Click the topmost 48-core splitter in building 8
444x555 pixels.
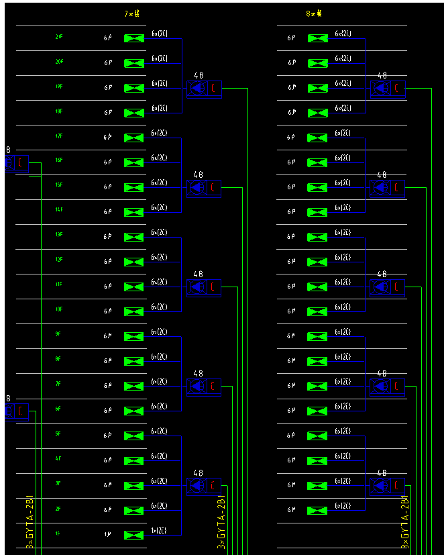click(380, 89)
